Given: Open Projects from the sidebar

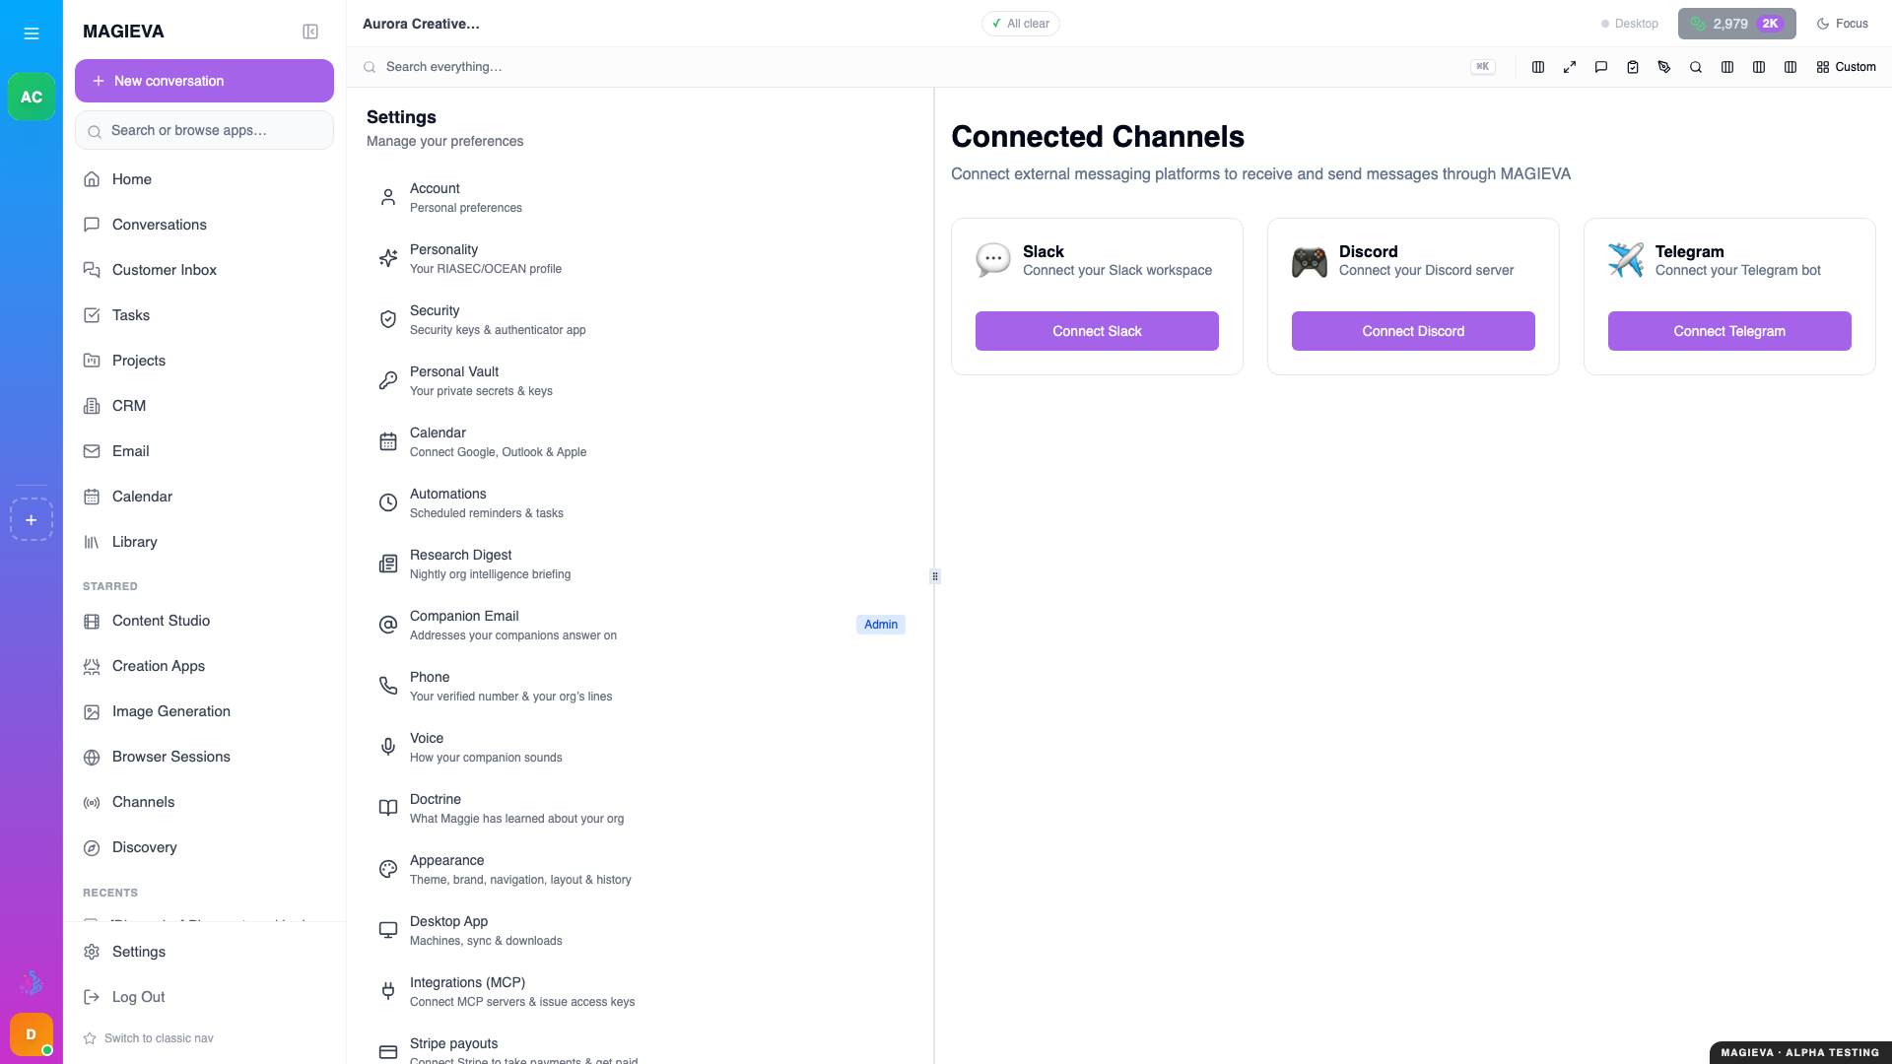Looking at the screenshot, I should tap(204, 361).
